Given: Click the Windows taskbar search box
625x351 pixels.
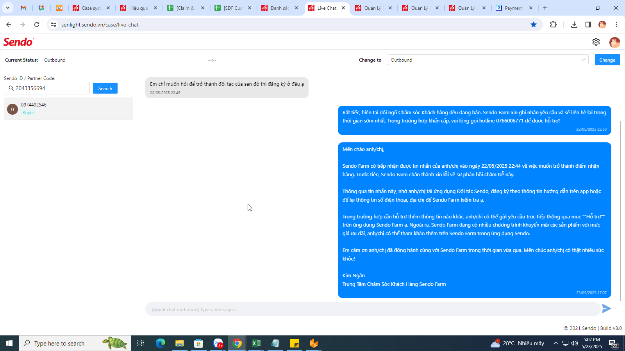Looking at the screenshot, I should pyautogui.click(x=75, y=343).
